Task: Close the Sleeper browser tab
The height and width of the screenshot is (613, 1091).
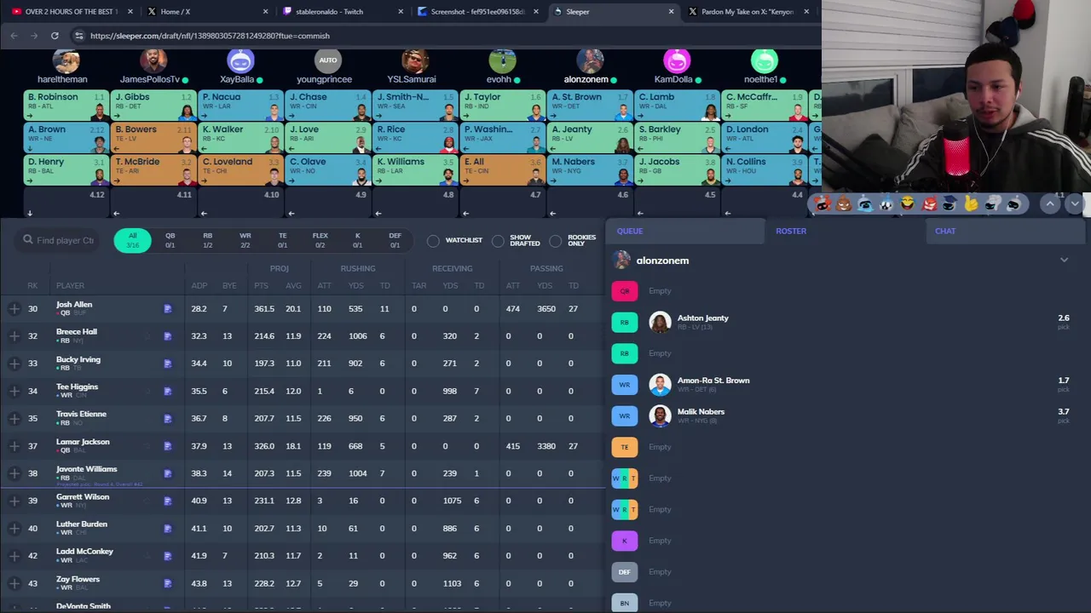Action: tap(671, 12)
